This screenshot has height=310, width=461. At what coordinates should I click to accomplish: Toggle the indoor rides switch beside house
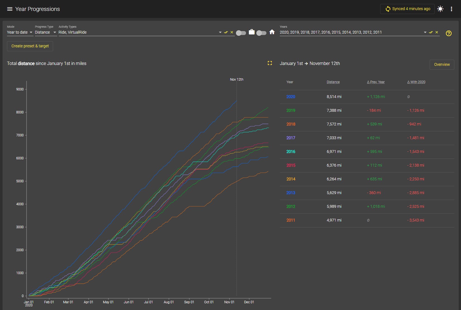[261, 33]
